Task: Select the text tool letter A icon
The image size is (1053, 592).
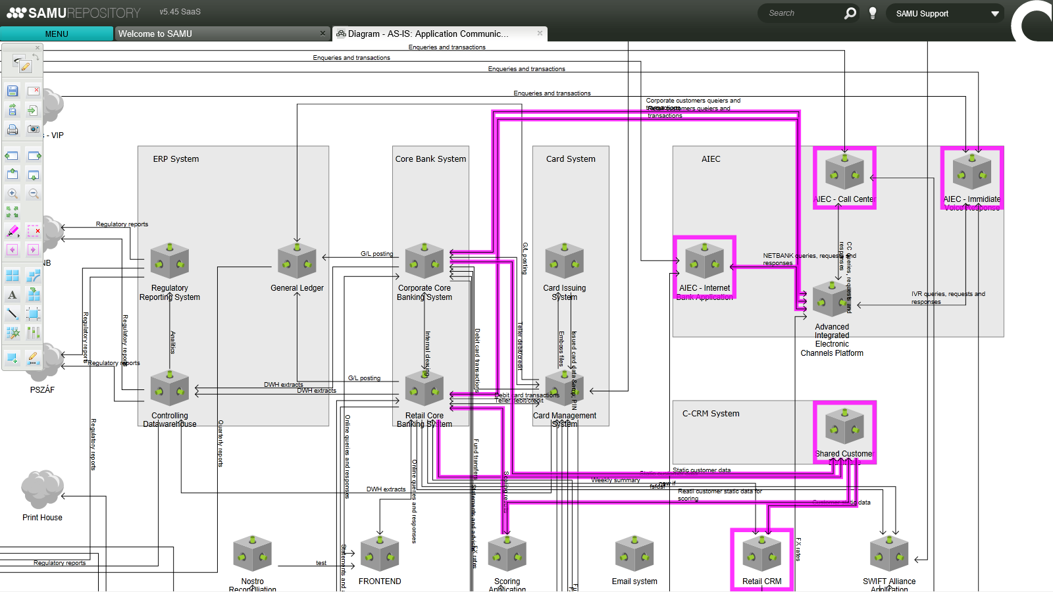Action: 13,295
